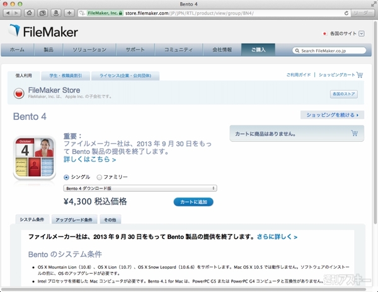This screenshot has height=292, width=378.
Task: Click the カートに追加 button
Action: [193, 202]
